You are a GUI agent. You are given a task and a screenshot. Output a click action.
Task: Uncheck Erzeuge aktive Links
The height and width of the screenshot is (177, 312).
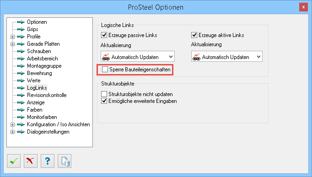point(194,35)
